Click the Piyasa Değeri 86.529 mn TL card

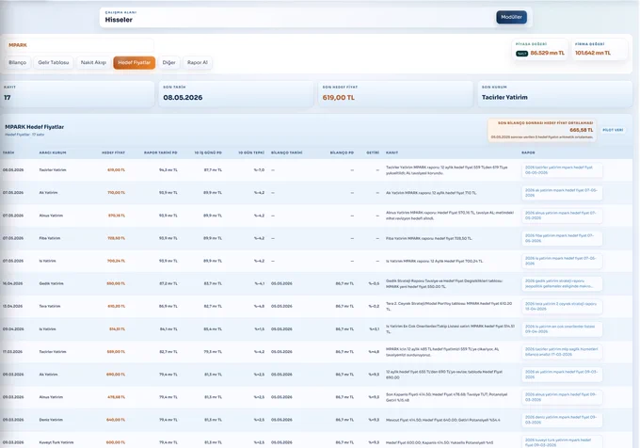[539, 49]
